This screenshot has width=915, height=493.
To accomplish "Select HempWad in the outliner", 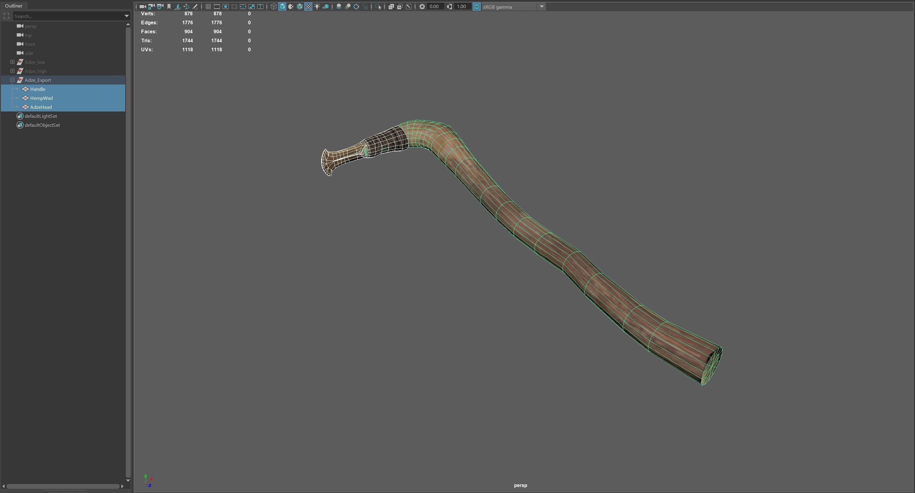I will click(x=41, y=98).
